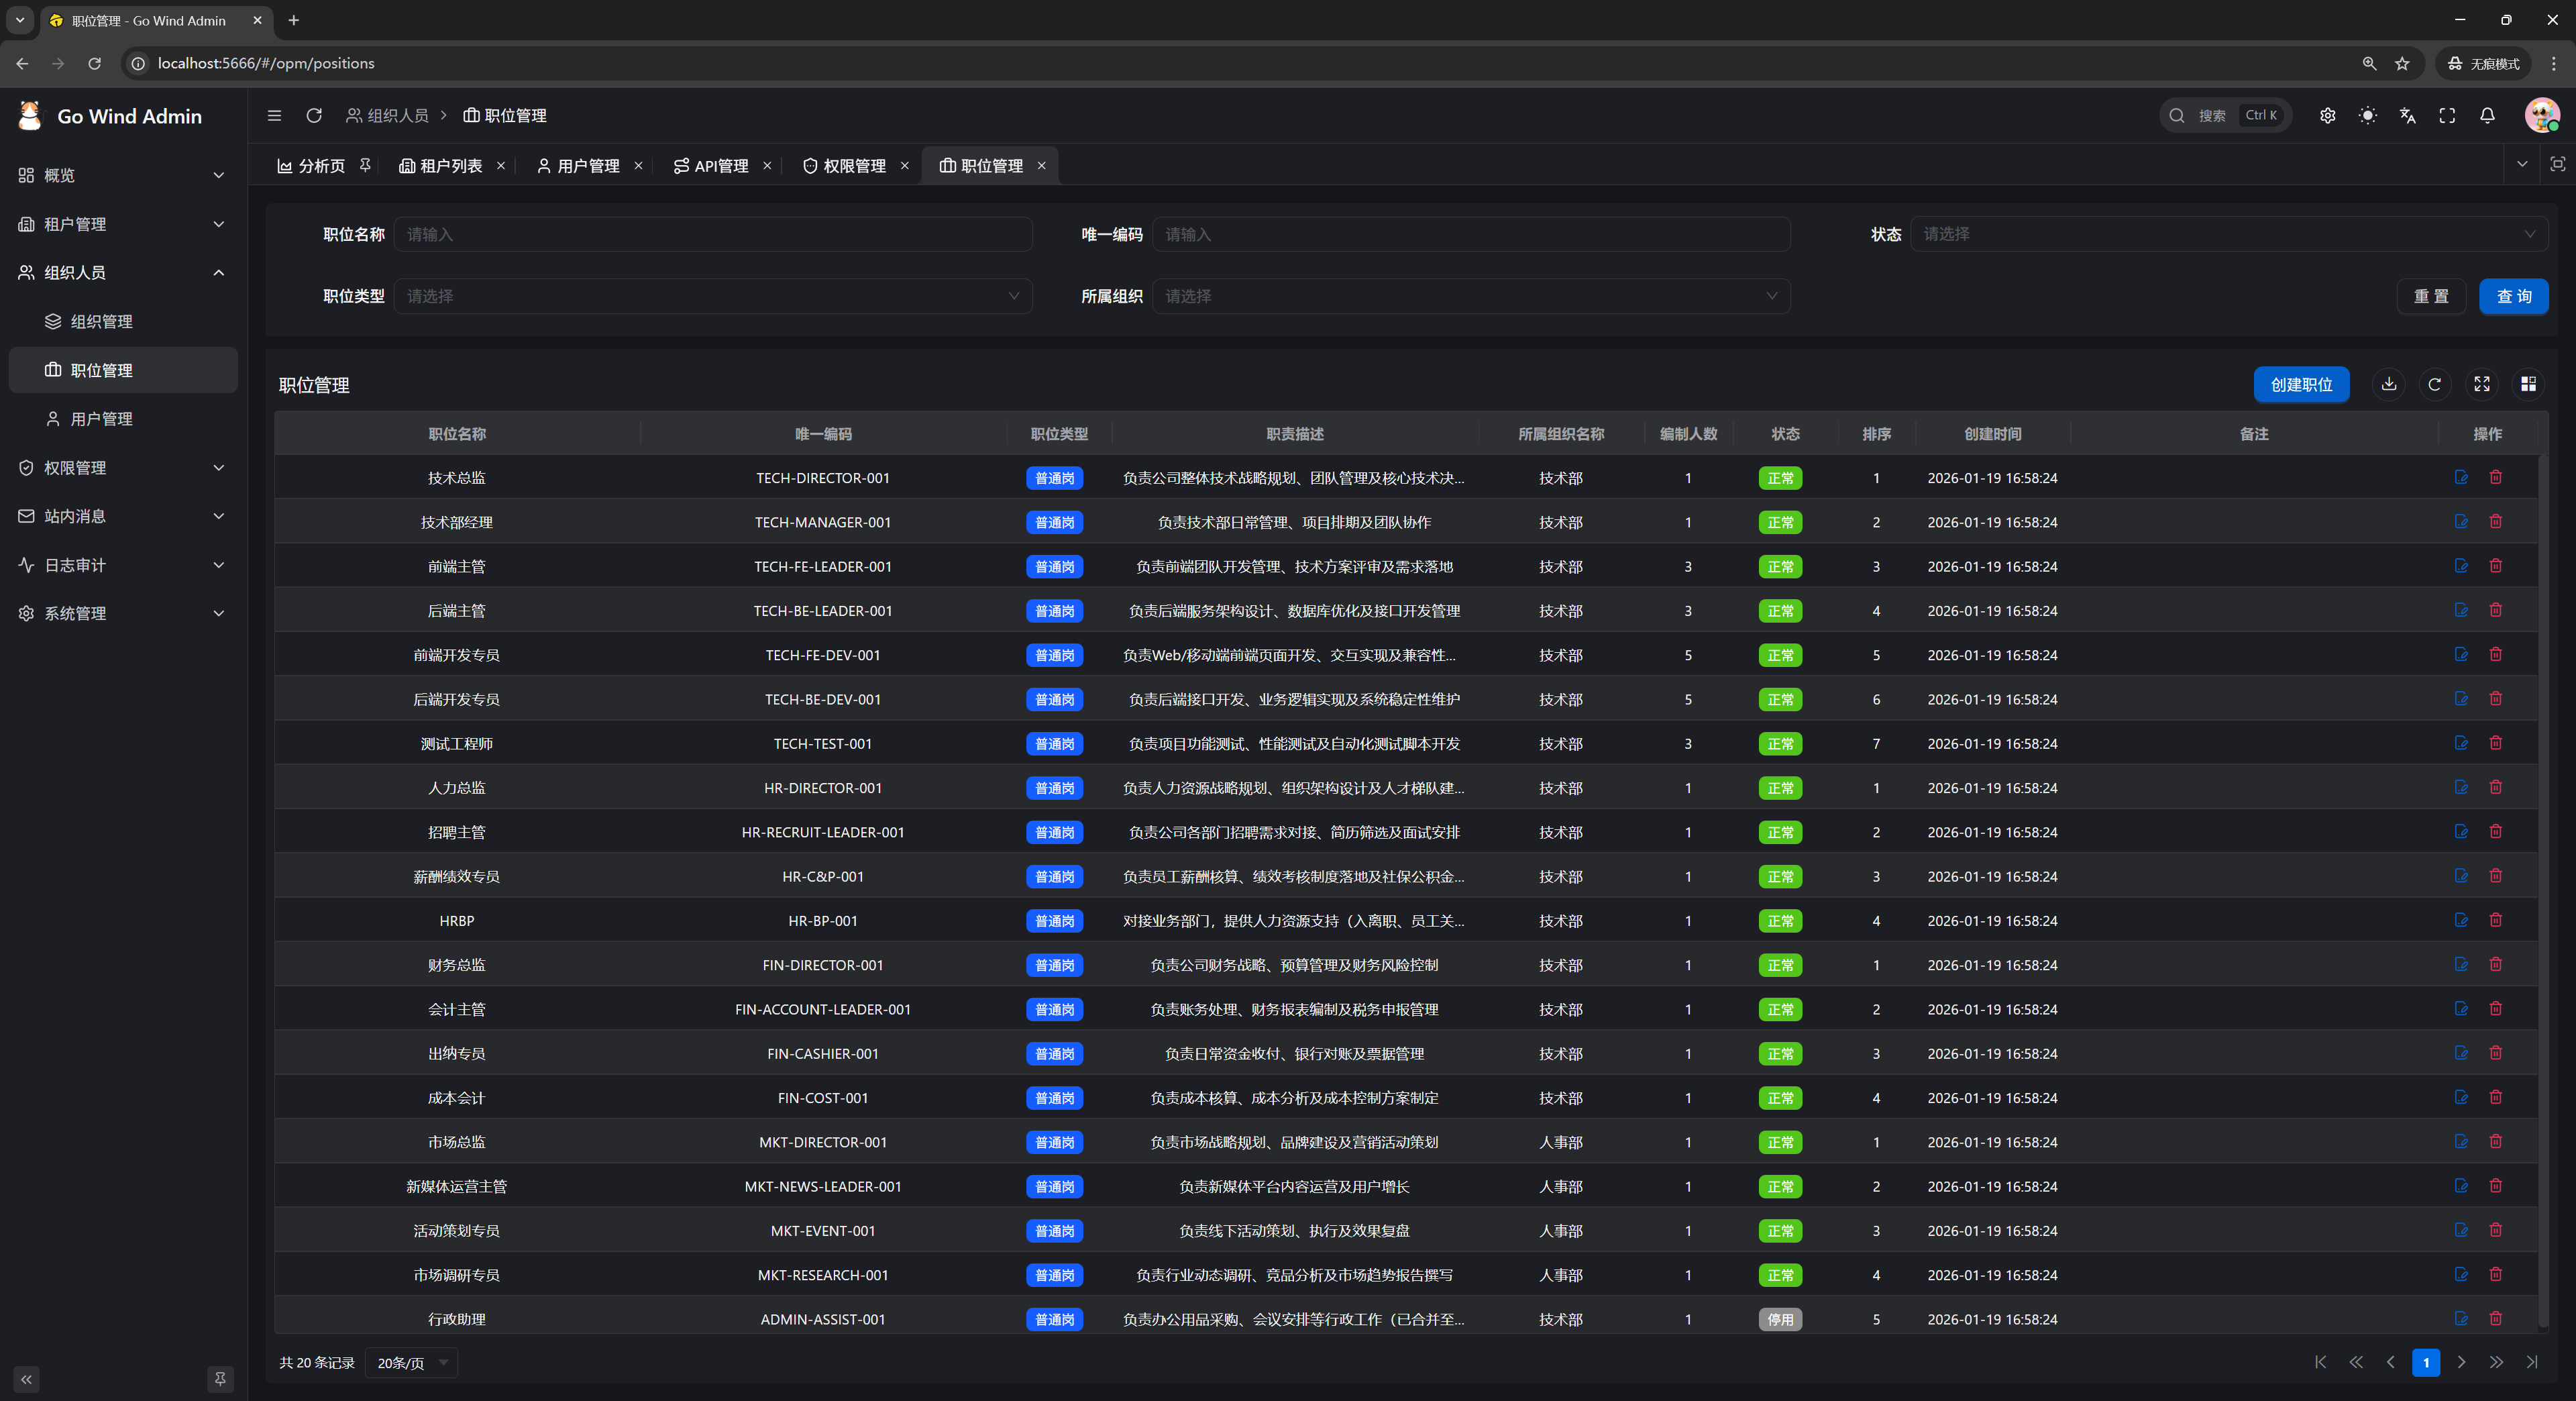This screenshot has height=1401, width=2576.
Task: Delete the 行政助理 position via trash icon
Action: click(2496, 1318)
